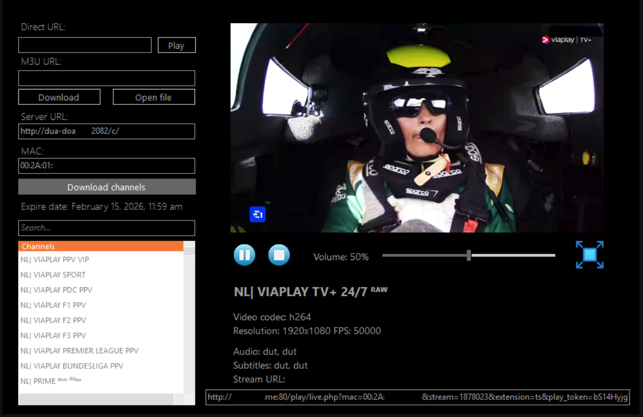Screen dimensions: 643x417
Task: Click the Stream URL text field
Action: click(417, 397)
